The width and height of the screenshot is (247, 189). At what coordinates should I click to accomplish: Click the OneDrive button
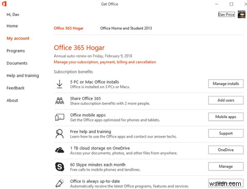point(226,150)
